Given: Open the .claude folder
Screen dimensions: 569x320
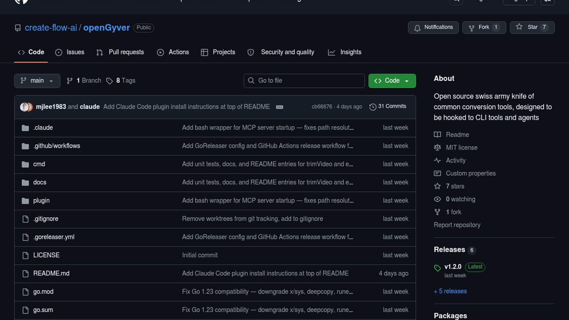Looking at the screenshot, I should 43,128.
